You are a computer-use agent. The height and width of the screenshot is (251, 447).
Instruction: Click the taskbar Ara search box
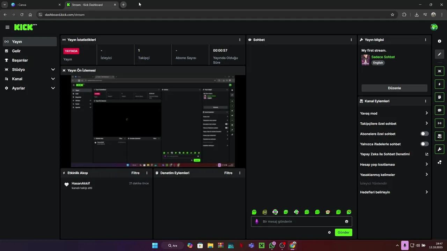[x=173, y=245]
